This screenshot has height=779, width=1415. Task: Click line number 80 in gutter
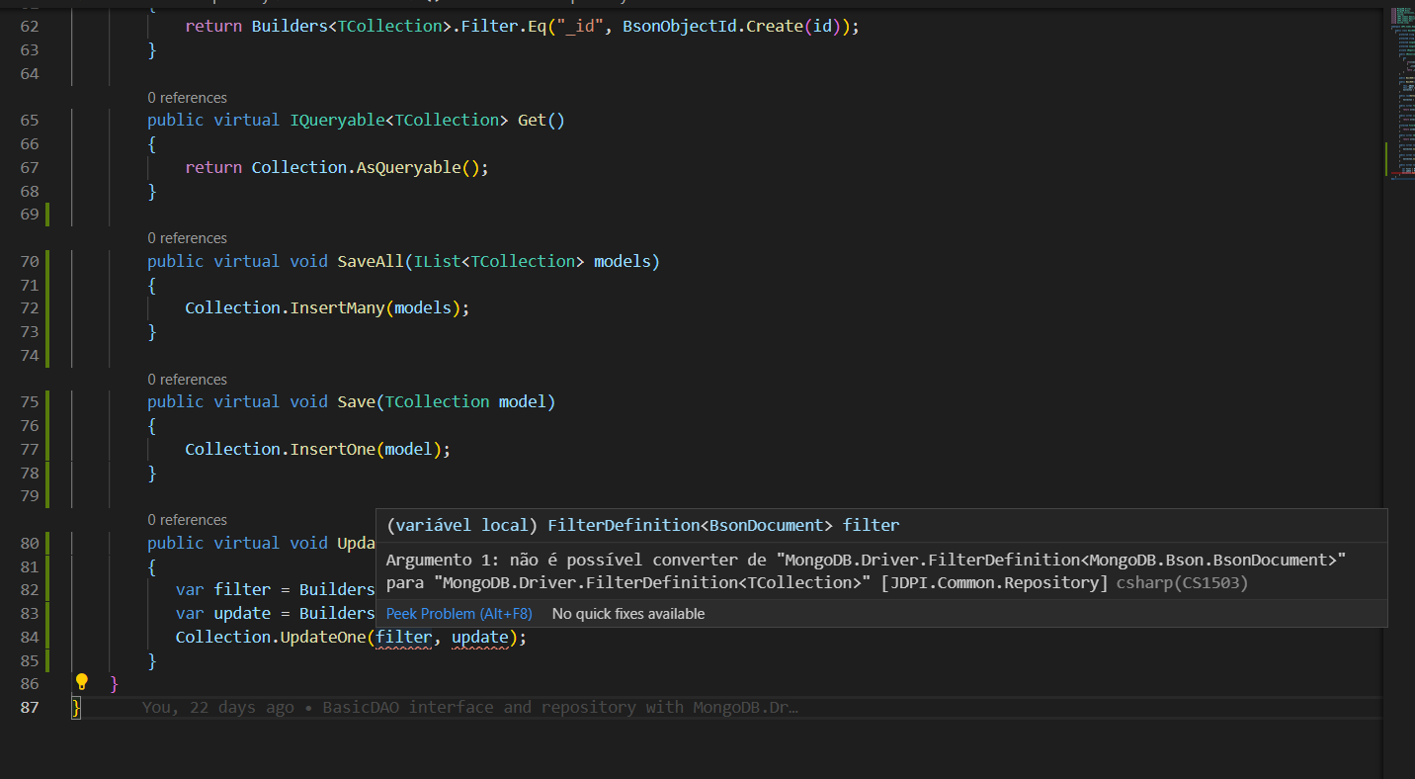click(x=30, y=543)
